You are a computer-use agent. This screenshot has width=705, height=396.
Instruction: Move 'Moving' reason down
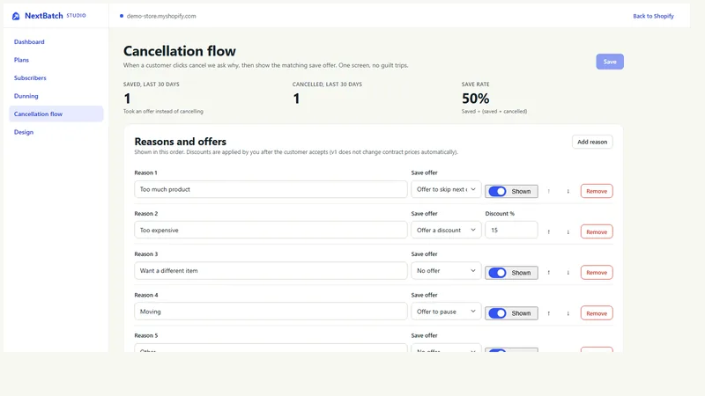[568, 313]
